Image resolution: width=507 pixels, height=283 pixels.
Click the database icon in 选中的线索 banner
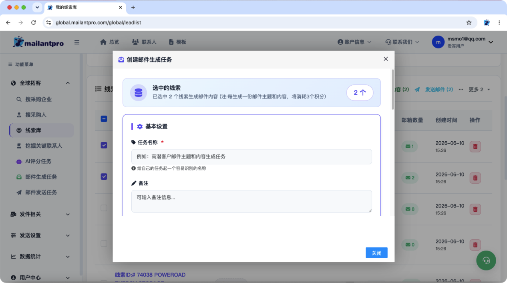tap(138, 92)
